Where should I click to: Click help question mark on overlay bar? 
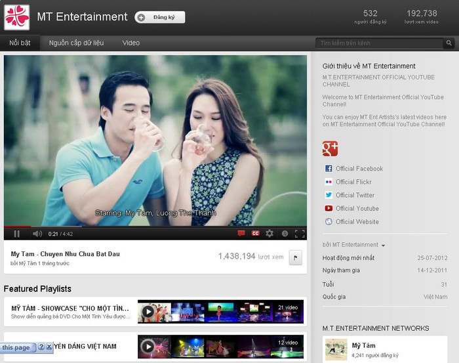click(x=41, y=347)
